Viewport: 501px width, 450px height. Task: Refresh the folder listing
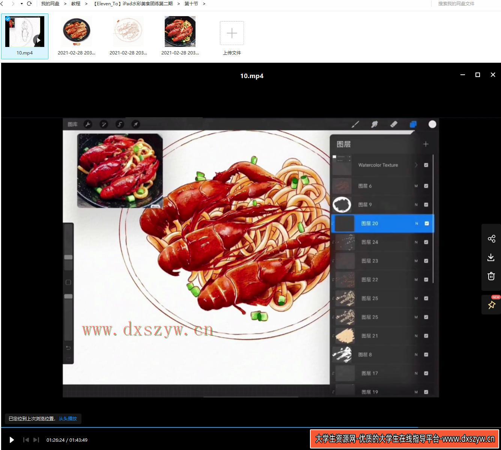(x=29, y=4)
